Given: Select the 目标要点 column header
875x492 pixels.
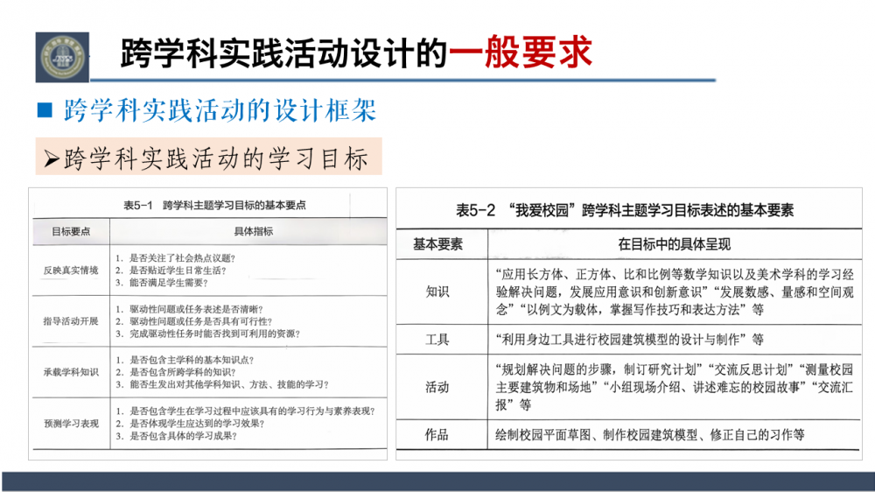Looking at the screenshot, I should (71, 232).
